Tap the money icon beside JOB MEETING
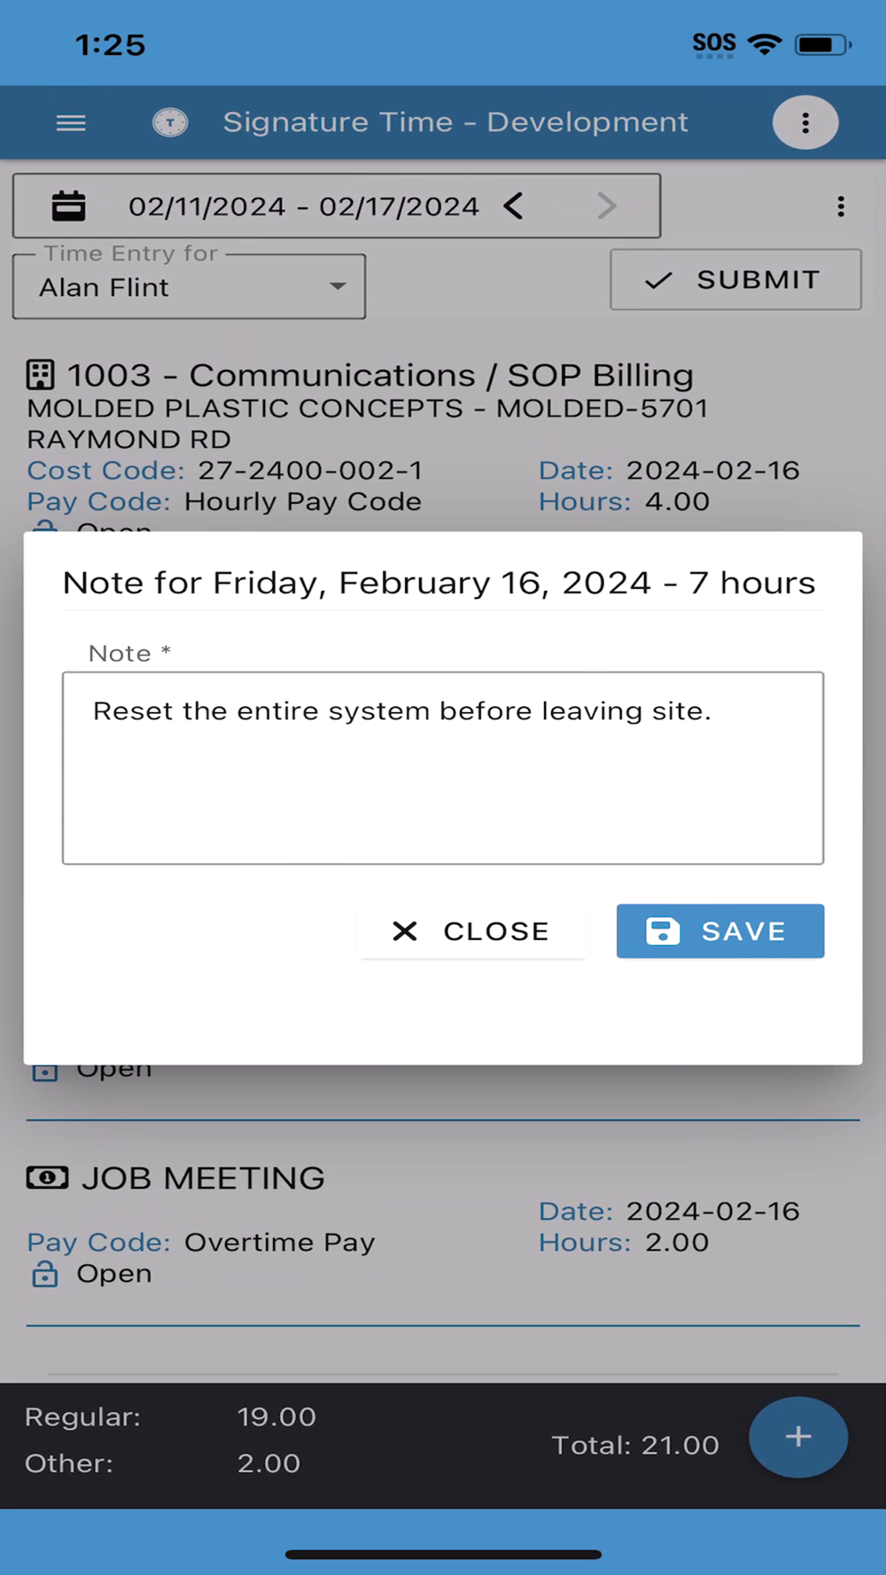The image size is (886, 1575). point(47,1177)
